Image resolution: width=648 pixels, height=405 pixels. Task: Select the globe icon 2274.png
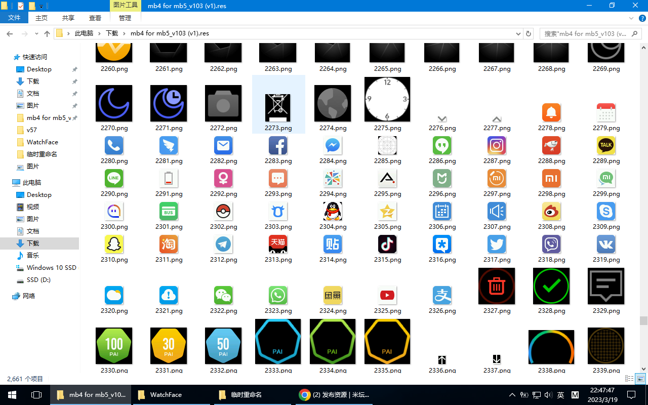pos(333,103)
